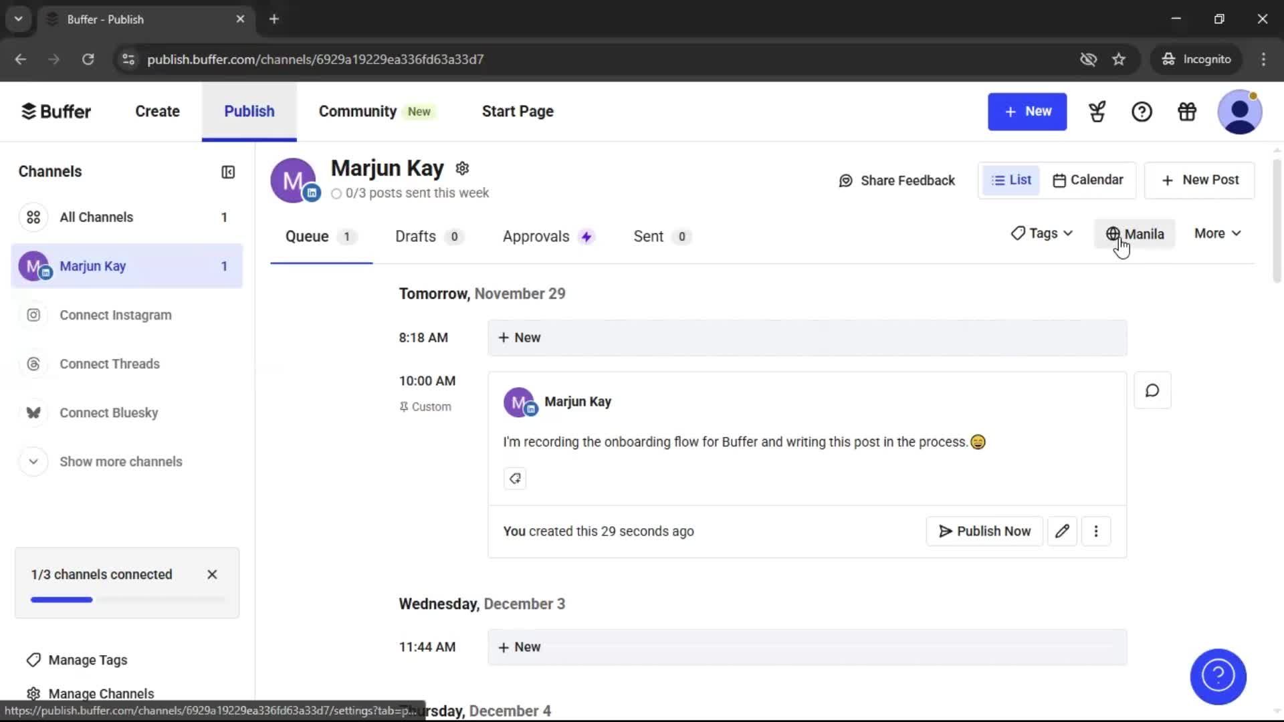Open the comment bubble icon beside the post
1284x722 pixels.
click(1152, 390)
